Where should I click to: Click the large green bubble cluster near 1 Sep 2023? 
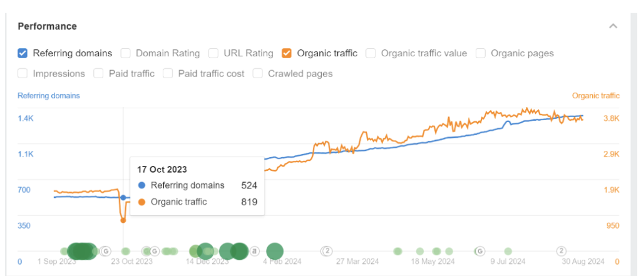81,251
